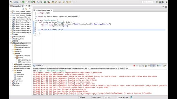Run garbage collector trash icon in status bar
The image size is (177, 99).
(131, 97)
